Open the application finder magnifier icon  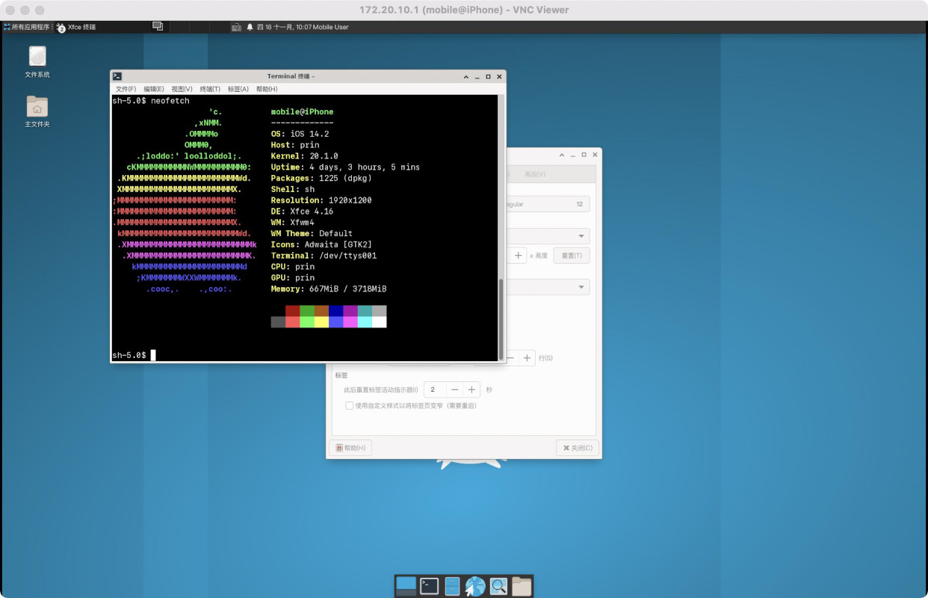[498, 586]
